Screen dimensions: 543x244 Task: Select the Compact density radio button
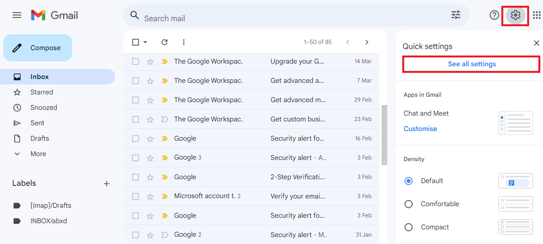pos(408,227)
